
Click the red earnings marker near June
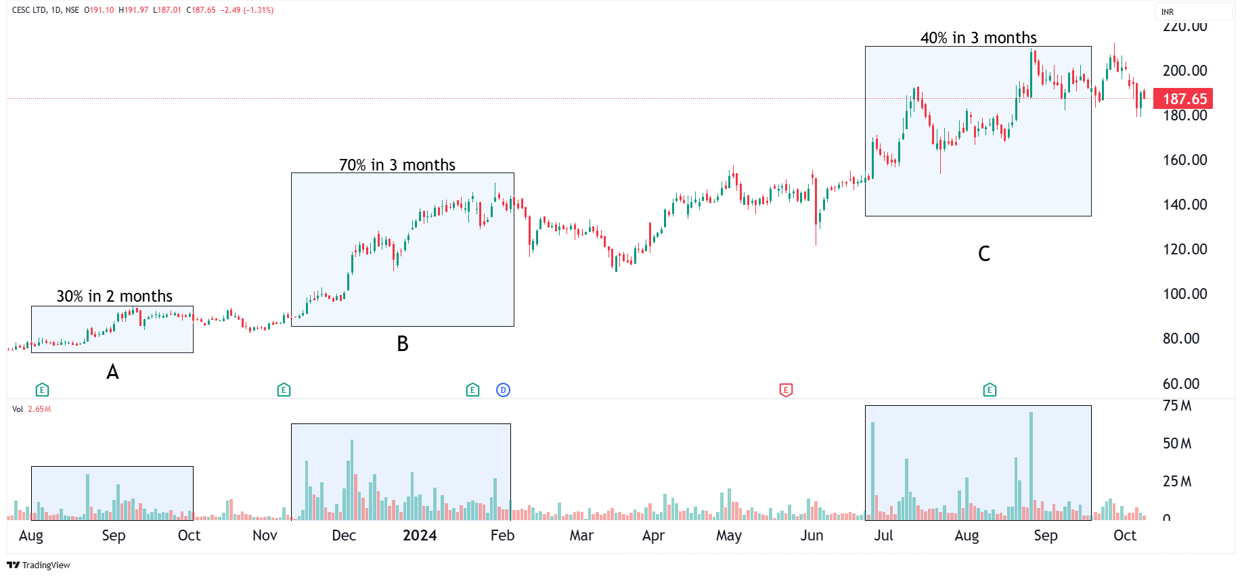(786, 390)
